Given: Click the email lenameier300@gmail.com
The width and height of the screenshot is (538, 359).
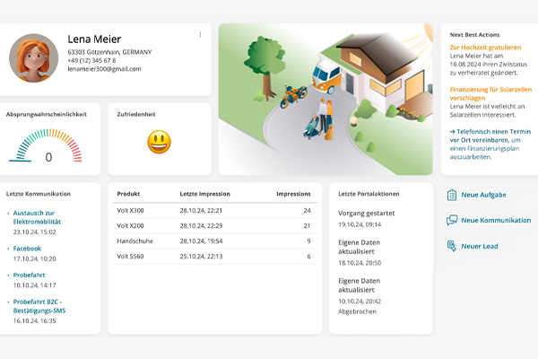Looking at the screenshot, I should point(104,69).
